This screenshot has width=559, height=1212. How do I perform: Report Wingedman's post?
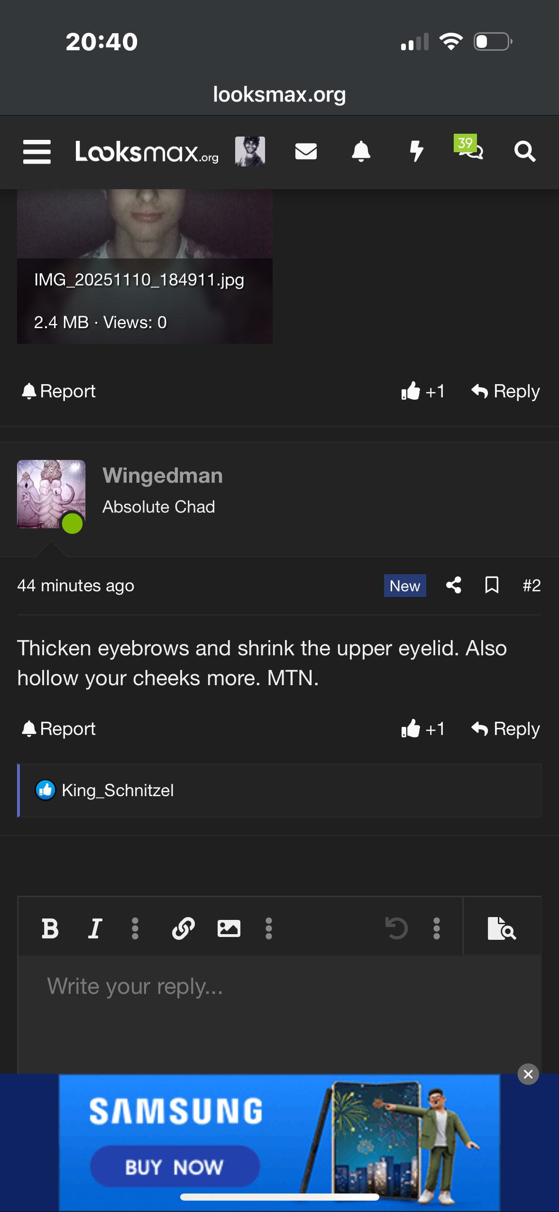coord(59,729)
